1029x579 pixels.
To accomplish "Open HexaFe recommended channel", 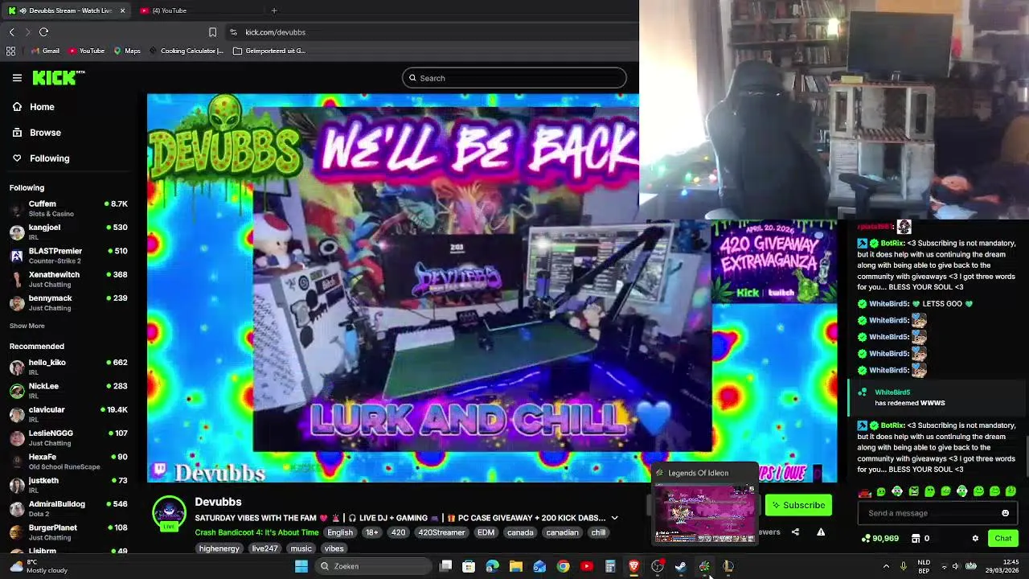I will tap(68, 461).
